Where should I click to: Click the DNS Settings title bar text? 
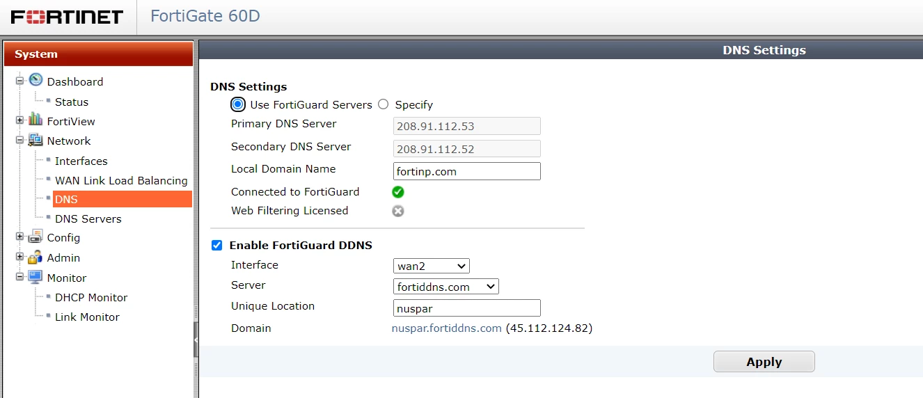click(764, 50)
